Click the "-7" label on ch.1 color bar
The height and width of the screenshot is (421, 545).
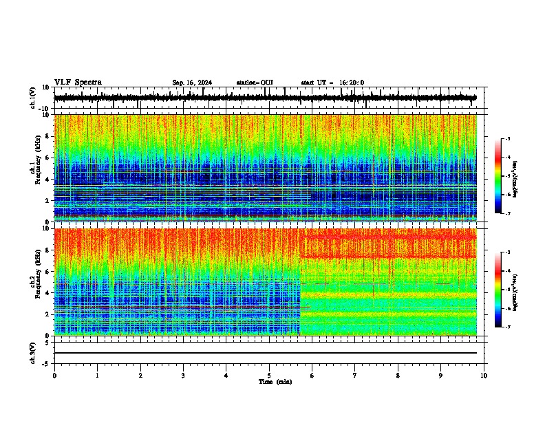(507, 213)
